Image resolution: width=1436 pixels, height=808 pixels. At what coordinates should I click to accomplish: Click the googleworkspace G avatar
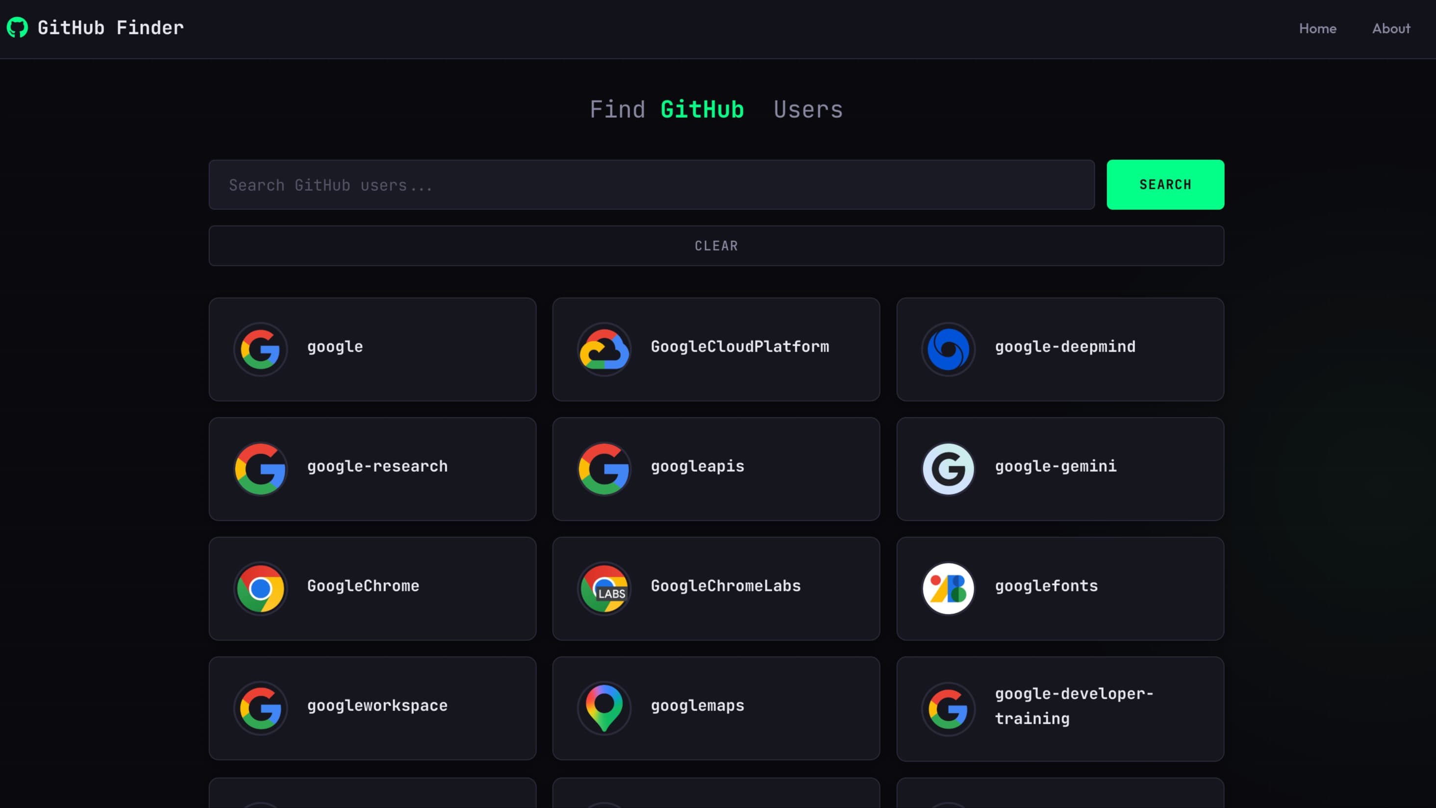pos(260,708)
